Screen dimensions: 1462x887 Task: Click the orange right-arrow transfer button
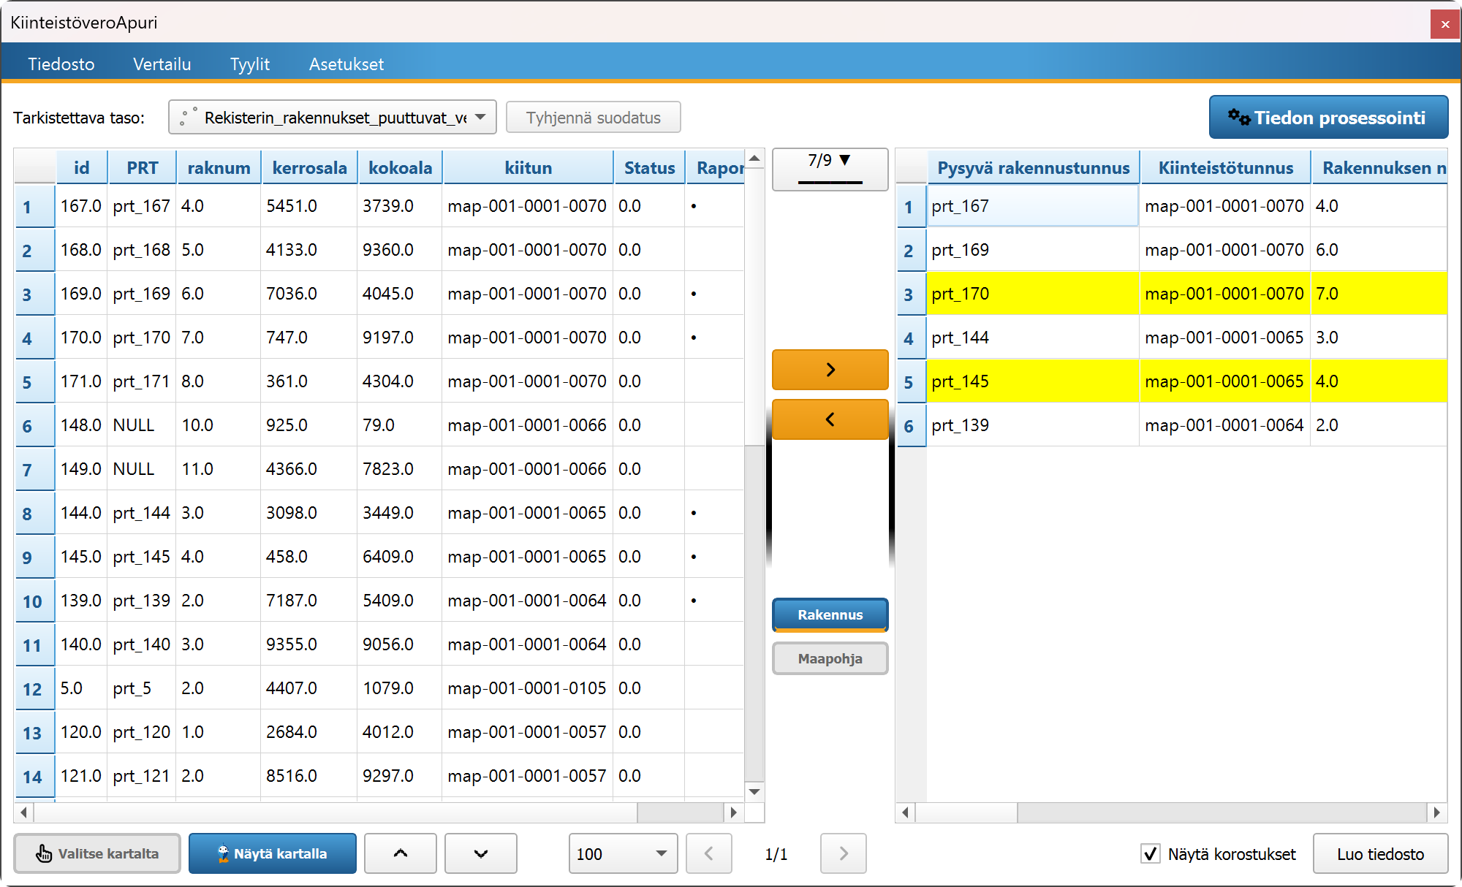(830, 370)
